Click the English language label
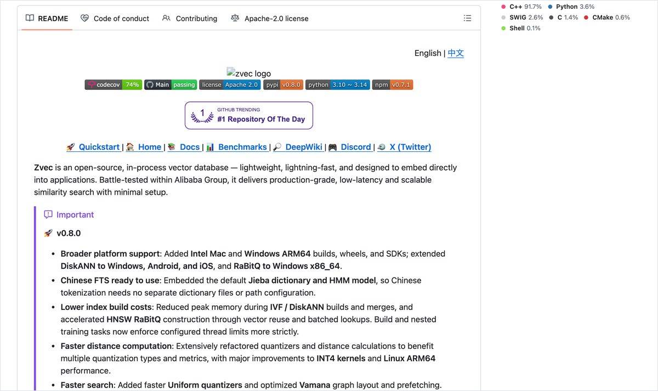 pyautogui.click(x=428, y=53)
